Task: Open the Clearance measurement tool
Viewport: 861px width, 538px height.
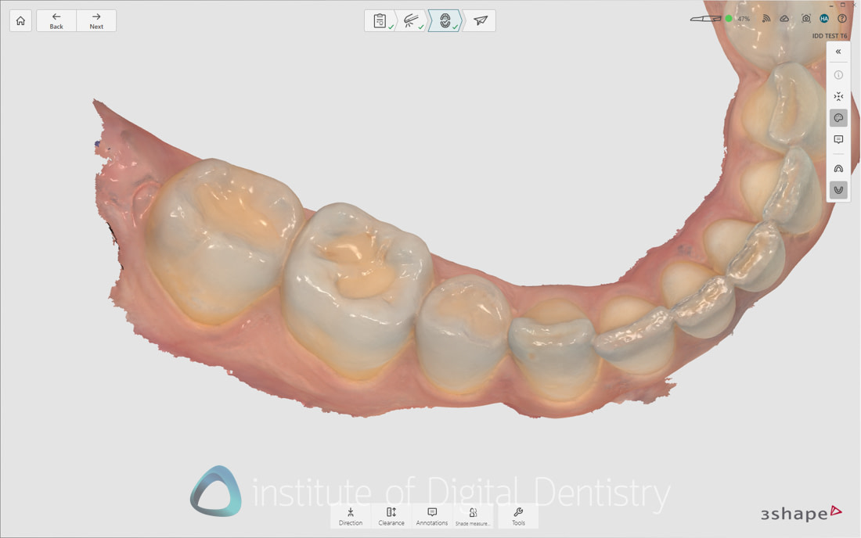Action: pos(391,516)
